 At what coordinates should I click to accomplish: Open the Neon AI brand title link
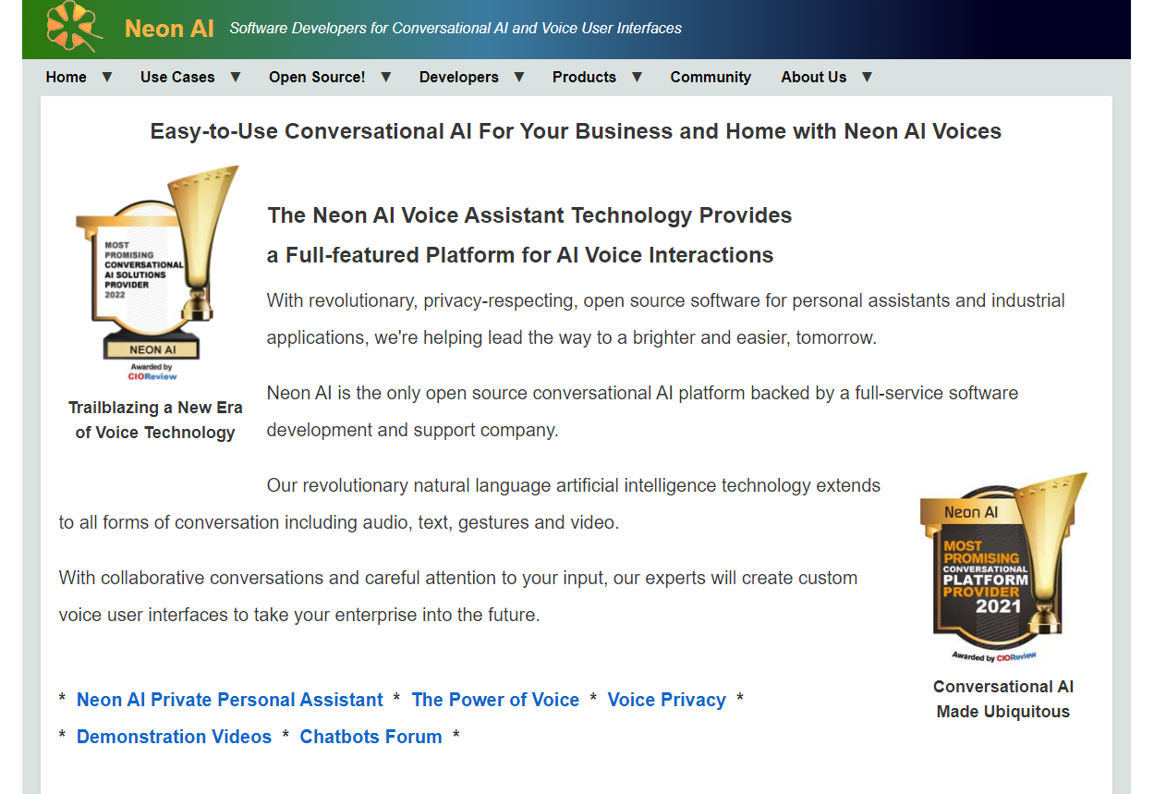coord(169,29)
